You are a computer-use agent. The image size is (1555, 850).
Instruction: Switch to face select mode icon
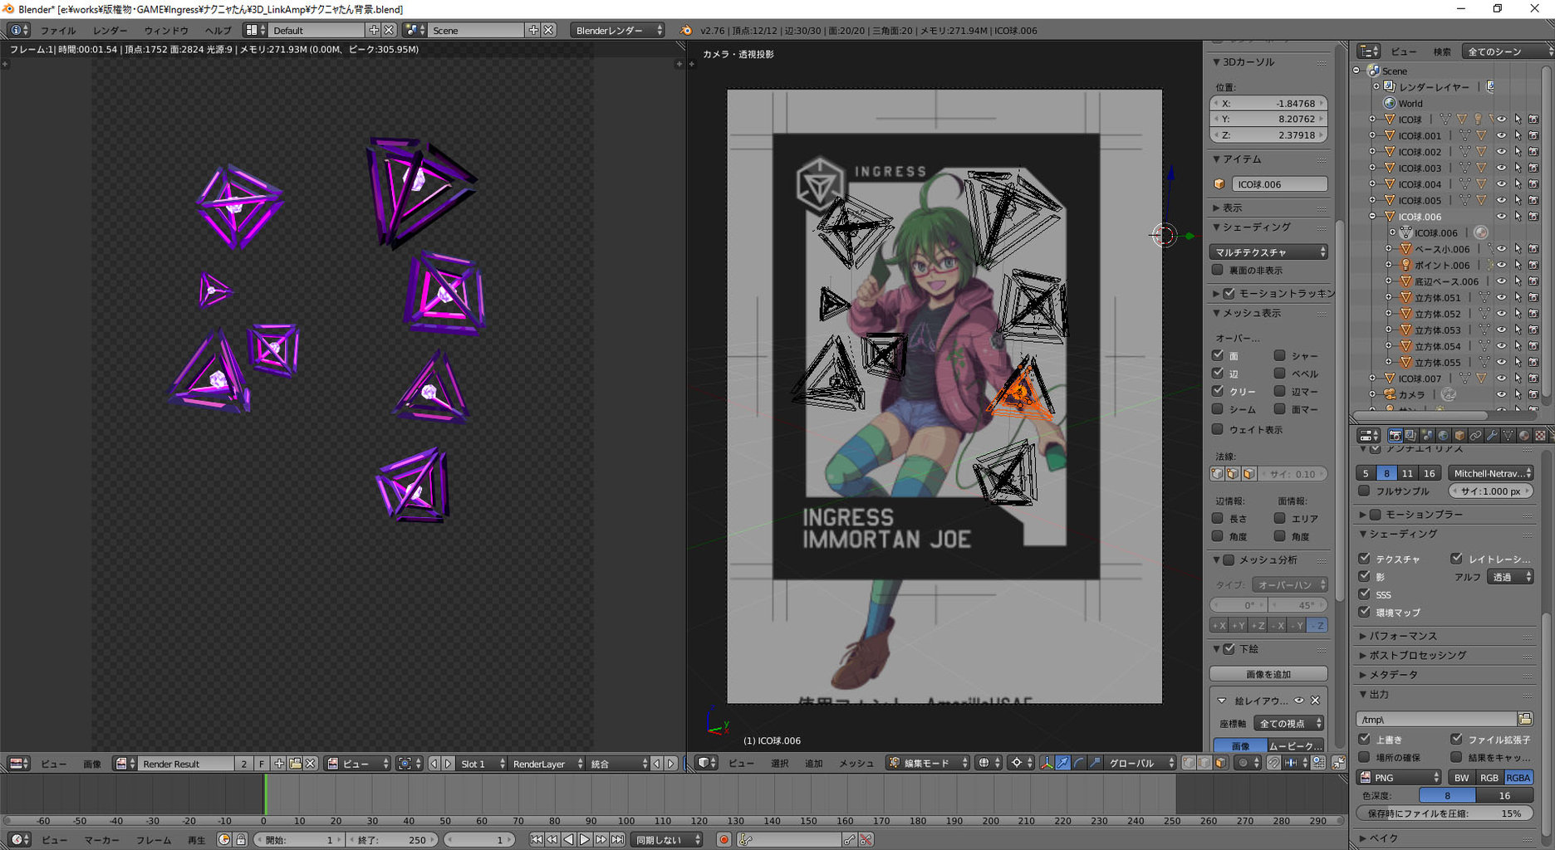[1221, 763]
